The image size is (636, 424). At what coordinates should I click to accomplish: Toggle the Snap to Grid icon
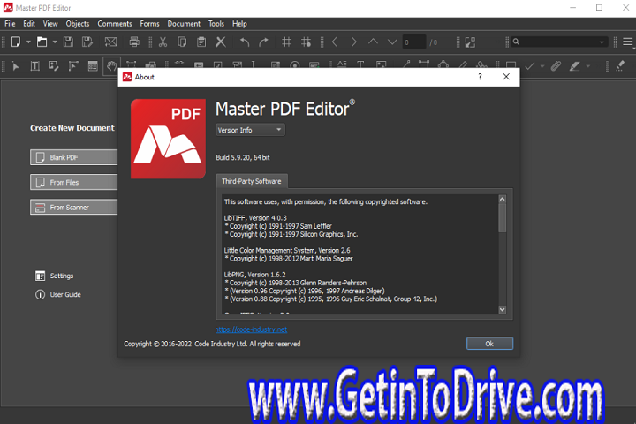coord(307,42)
